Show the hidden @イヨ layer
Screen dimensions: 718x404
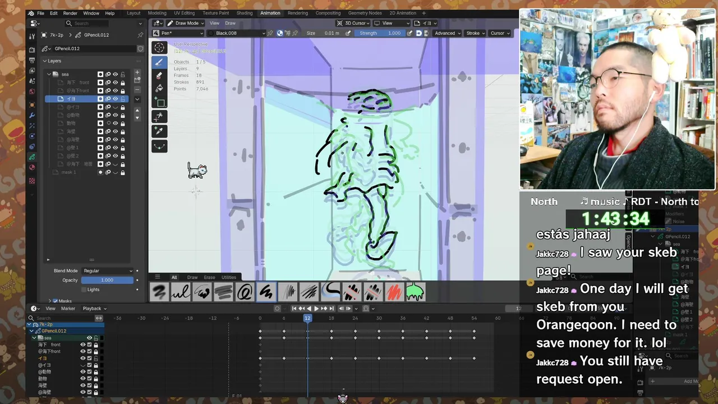coord(115,107)
